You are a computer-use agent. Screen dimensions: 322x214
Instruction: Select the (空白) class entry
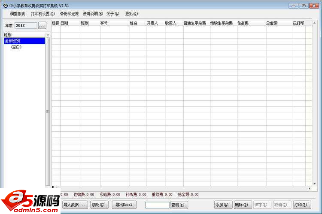[16, 47]
